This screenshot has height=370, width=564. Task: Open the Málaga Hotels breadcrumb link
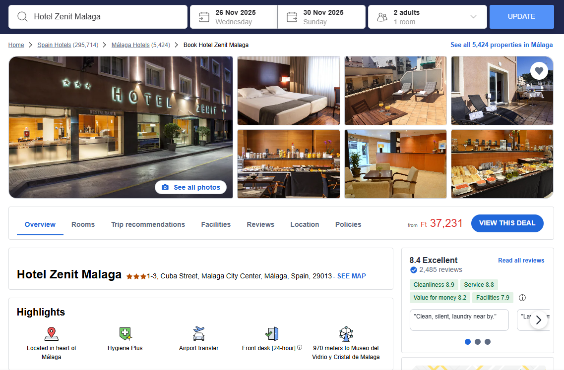(130, 45)
